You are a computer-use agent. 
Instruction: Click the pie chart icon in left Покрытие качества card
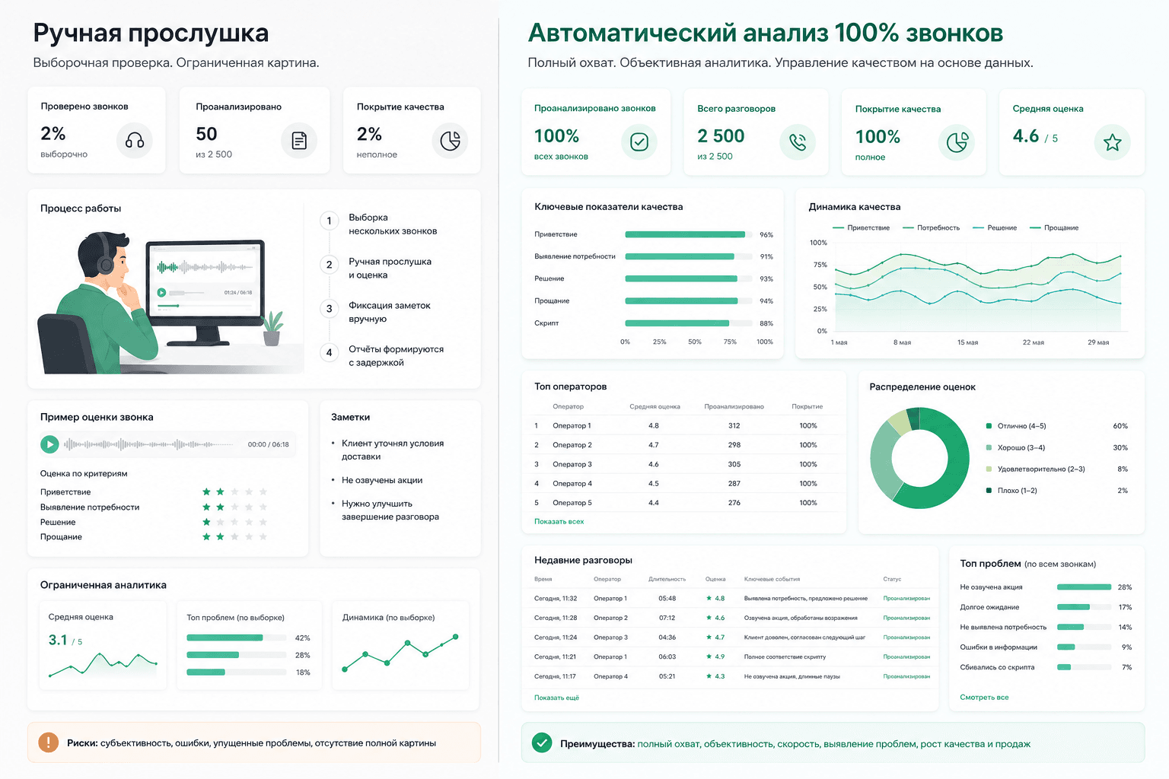coord(451,141)
